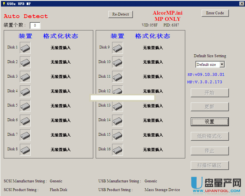Select the Disk 5 chip icon

[x=25, y=106]
